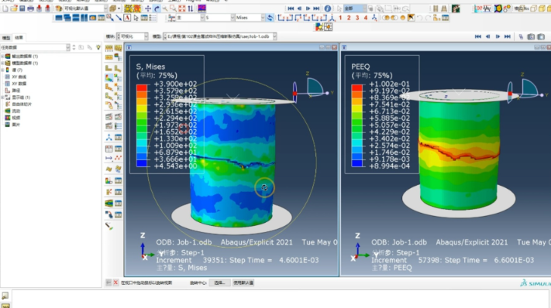The width and height of the screenshot is (551, 308).
Task: Click the Free Body Cut icon in toolbox
Action: [x=109, y=192]
